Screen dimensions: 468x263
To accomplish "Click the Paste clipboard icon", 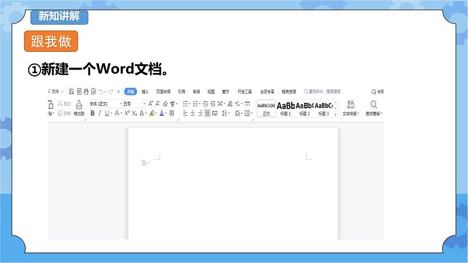I will point(51,104).
